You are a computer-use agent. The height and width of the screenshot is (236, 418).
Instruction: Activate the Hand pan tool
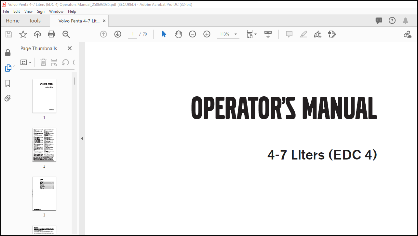(178, 34)
